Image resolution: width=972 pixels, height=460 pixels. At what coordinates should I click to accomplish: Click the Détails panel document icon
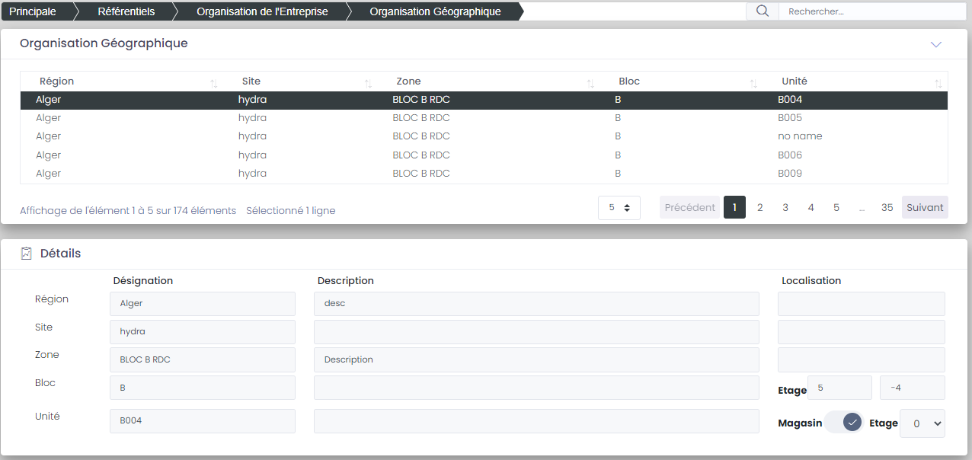[x=27, y=254]
